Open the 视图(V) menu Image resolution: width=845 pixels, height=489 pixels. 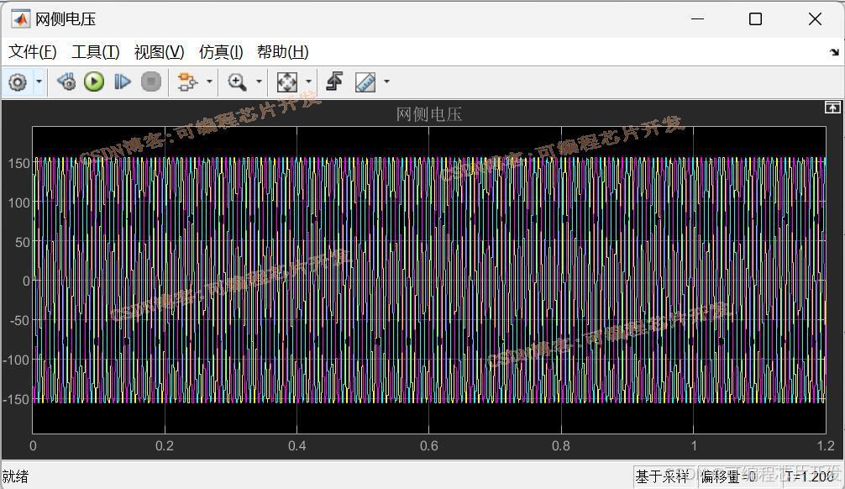pyautogui.click(x=159, y=52)
